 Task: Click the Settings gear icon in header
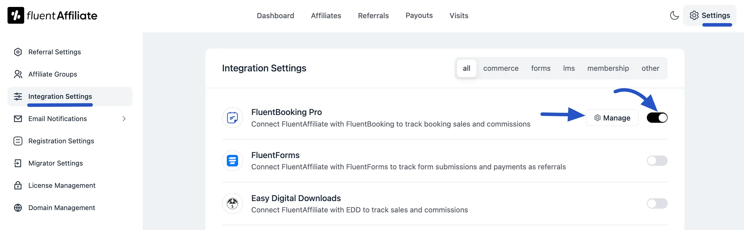694,15
